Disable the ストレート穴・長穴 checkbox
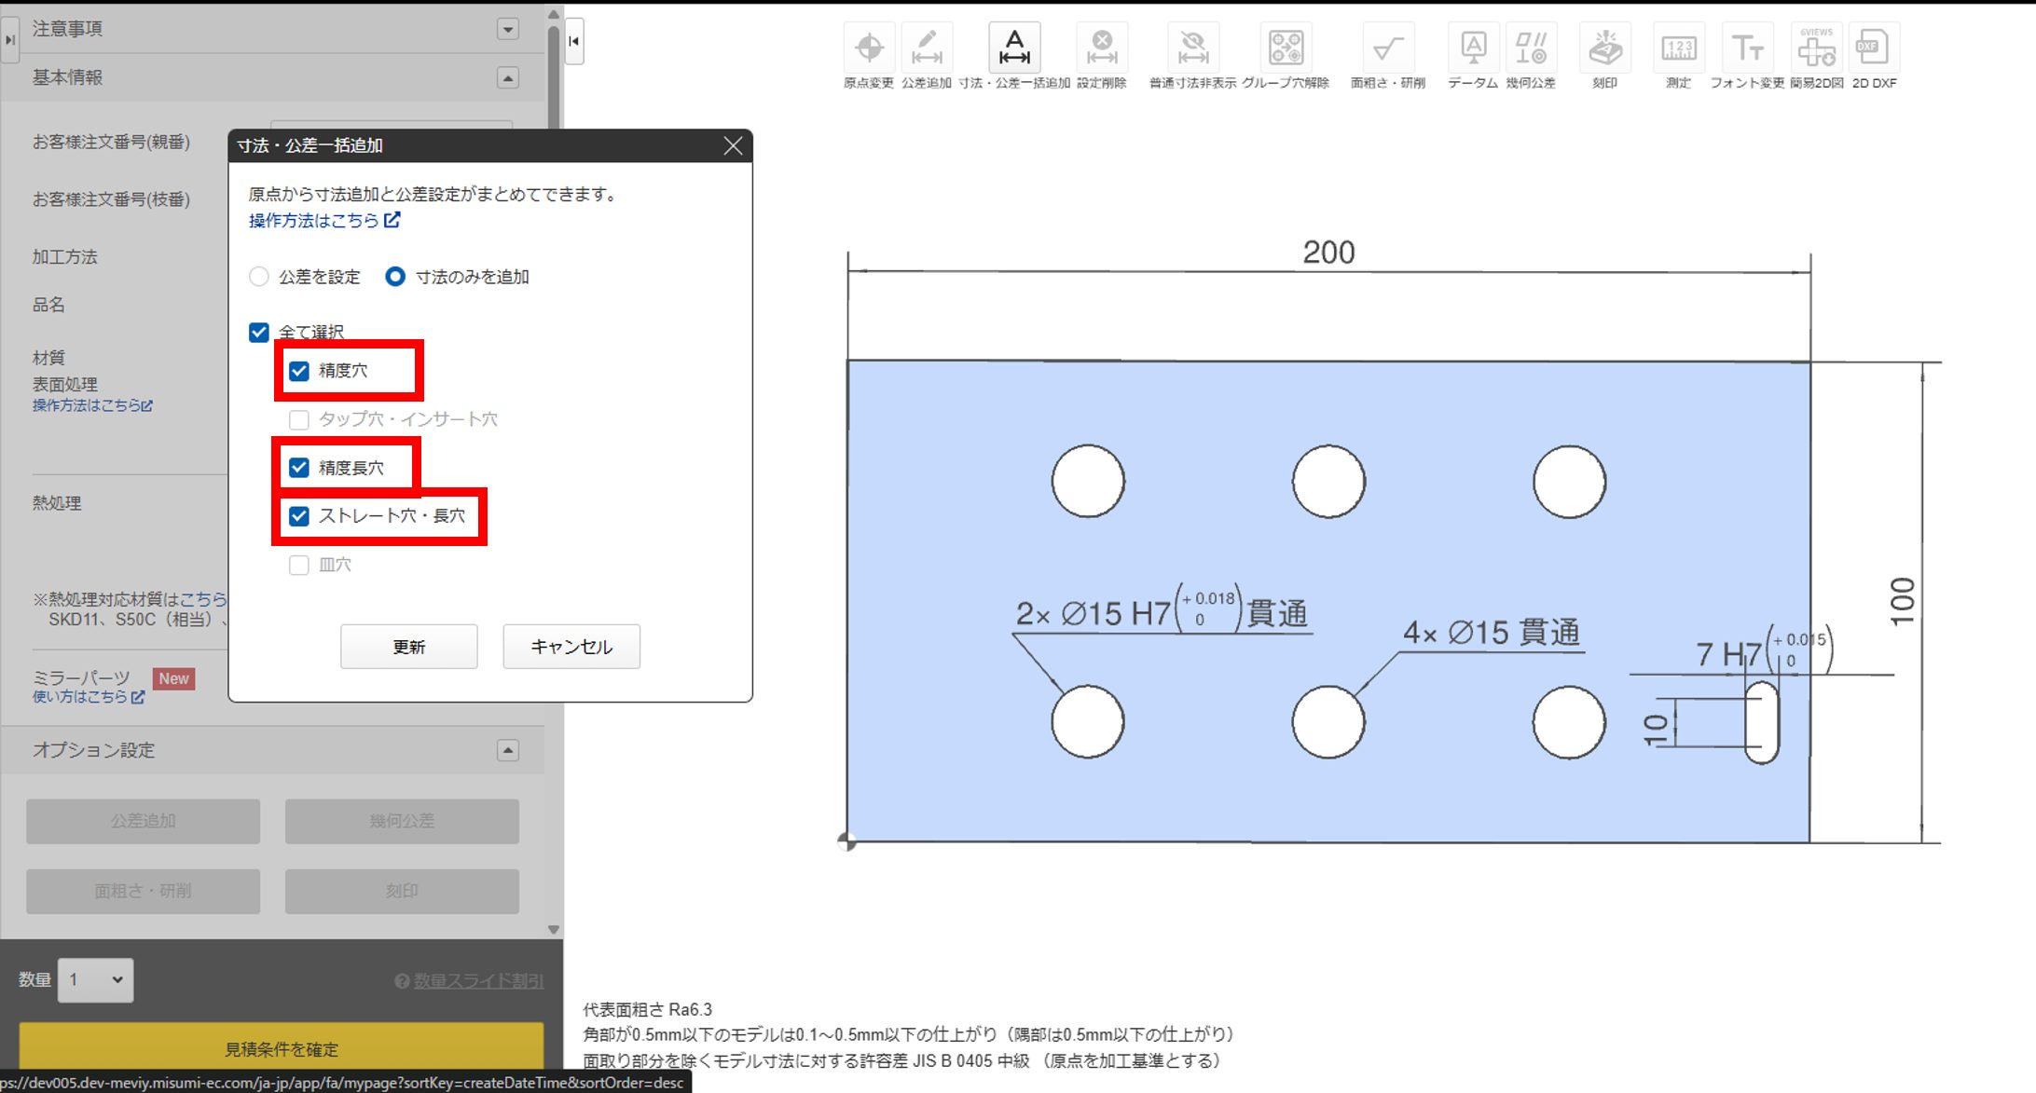The image size is (2036, 1093). 298,516
